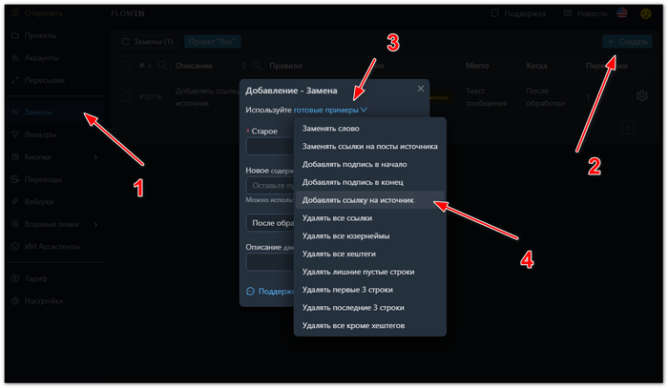
Task: Click the language flag icon in header
Action: tap(622, 14)
